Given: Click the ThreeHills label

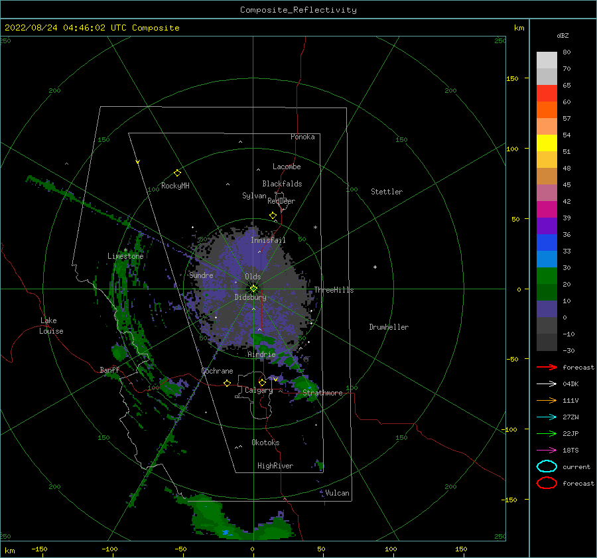Looking at the screenshot, I should click(x=334, y=290).
